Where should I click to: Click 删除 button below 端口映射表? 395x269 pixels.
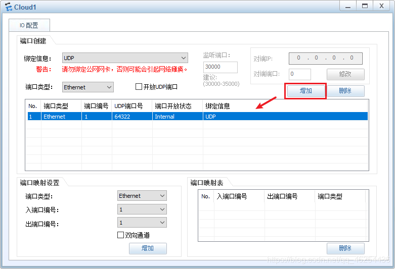pos(345,248)
